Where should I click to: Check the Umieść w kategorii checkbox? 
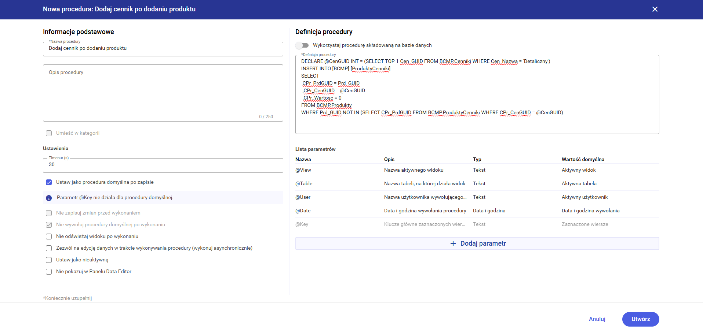[49, 133]
